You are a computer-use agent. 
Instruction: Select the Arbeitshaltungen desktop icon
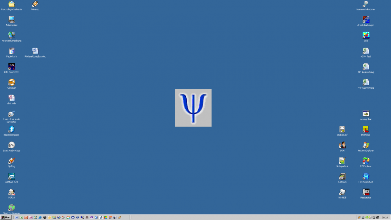point(366,21)
